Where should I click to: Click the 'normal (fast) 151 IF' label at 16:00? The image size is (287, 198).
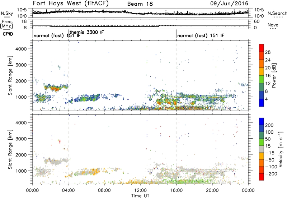tap(201, 35)
